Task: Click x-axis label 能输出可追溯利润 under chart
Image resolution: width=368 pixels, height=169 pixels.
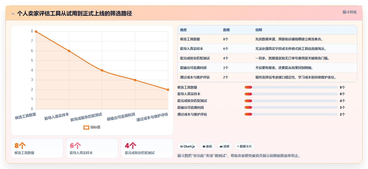Action: pyautogui.click(x=121, y=117)
